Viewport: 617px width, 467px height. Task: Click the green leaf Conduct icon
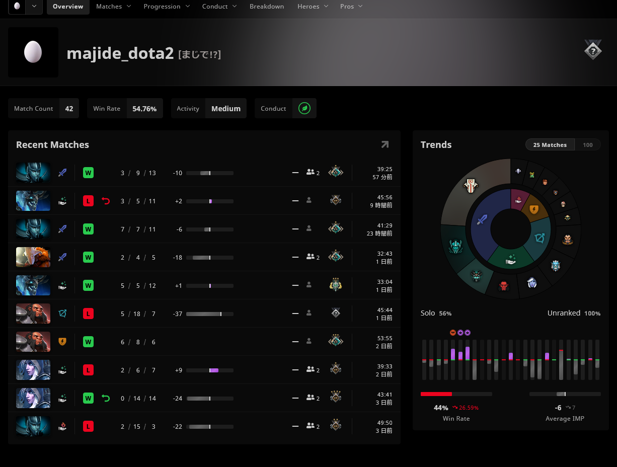click(304, 108)
